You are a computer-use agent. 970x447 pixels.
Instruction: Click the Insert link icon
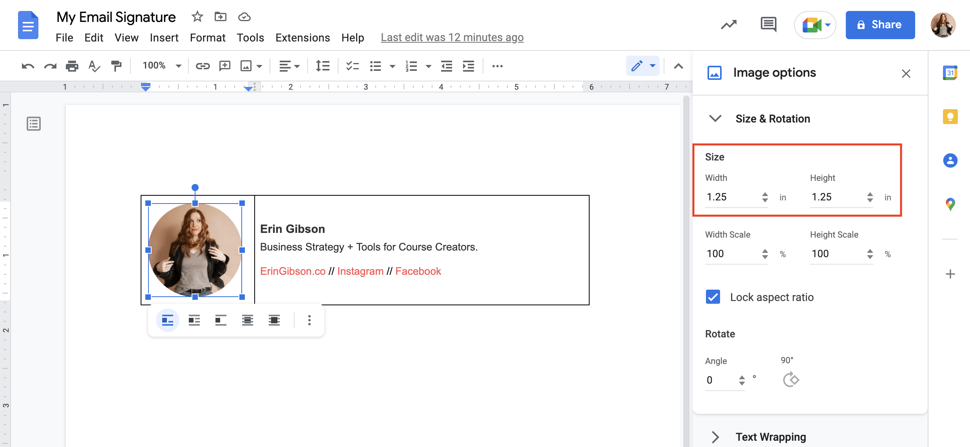click(203, 66)
